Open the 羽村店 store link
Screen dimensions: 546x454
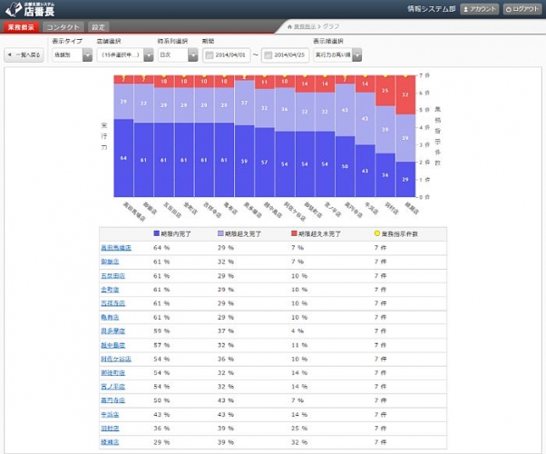110,429
